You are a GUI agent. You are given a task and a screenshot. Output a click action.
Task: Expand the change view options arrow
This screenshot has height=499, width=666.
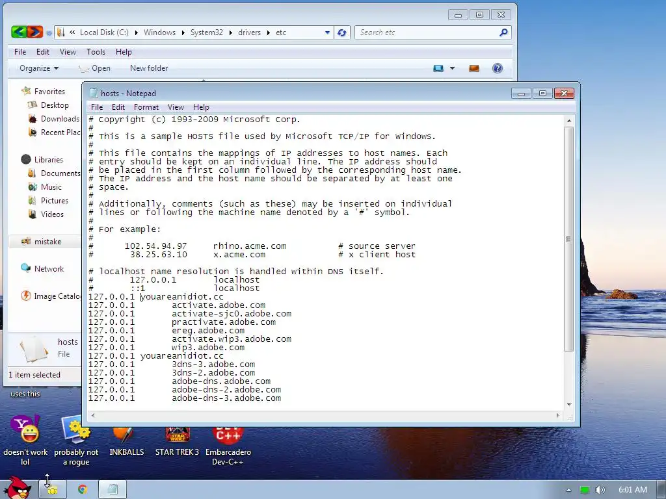point(452,68)
